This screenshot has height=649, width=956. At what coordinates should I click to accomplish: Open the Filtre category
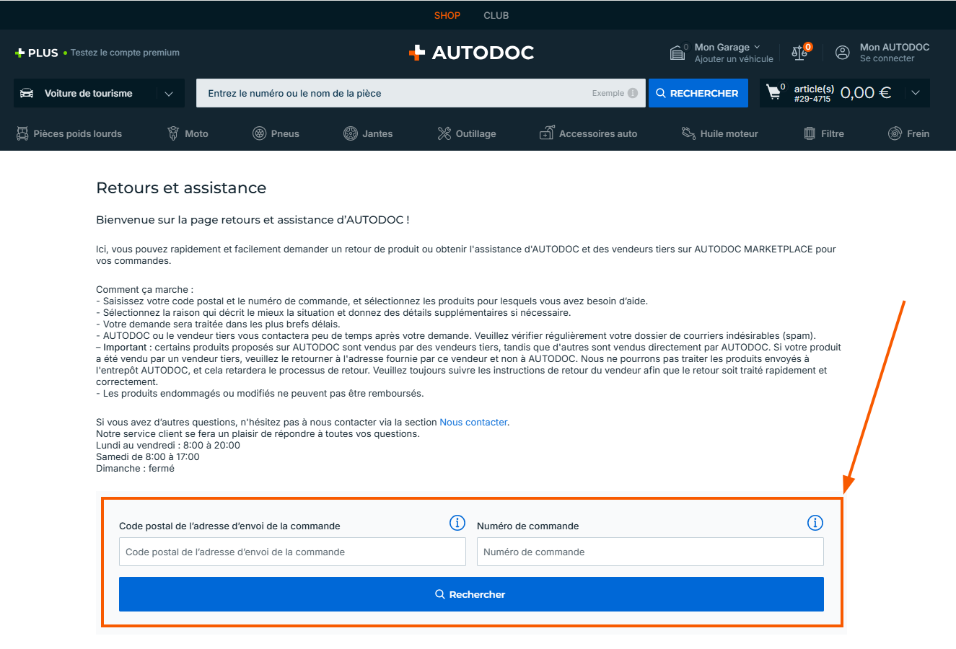click(x=824, y=133)
